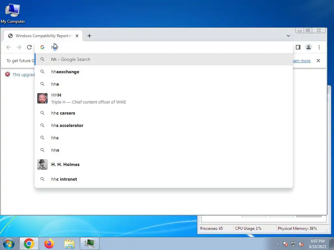Click into the address bar text field
The width and height of the screenshot is (334, 250).
[x=164, y=47]
